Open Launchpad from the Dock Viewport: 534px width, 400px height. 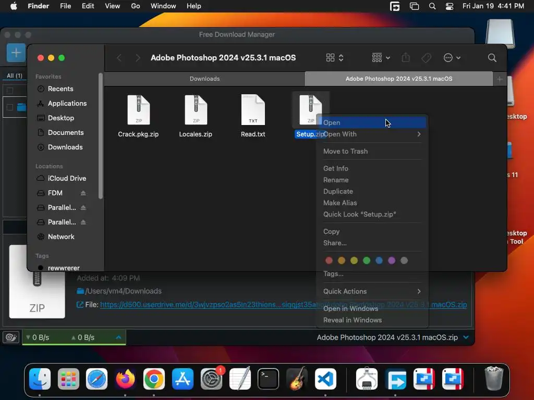coord(68,379)
